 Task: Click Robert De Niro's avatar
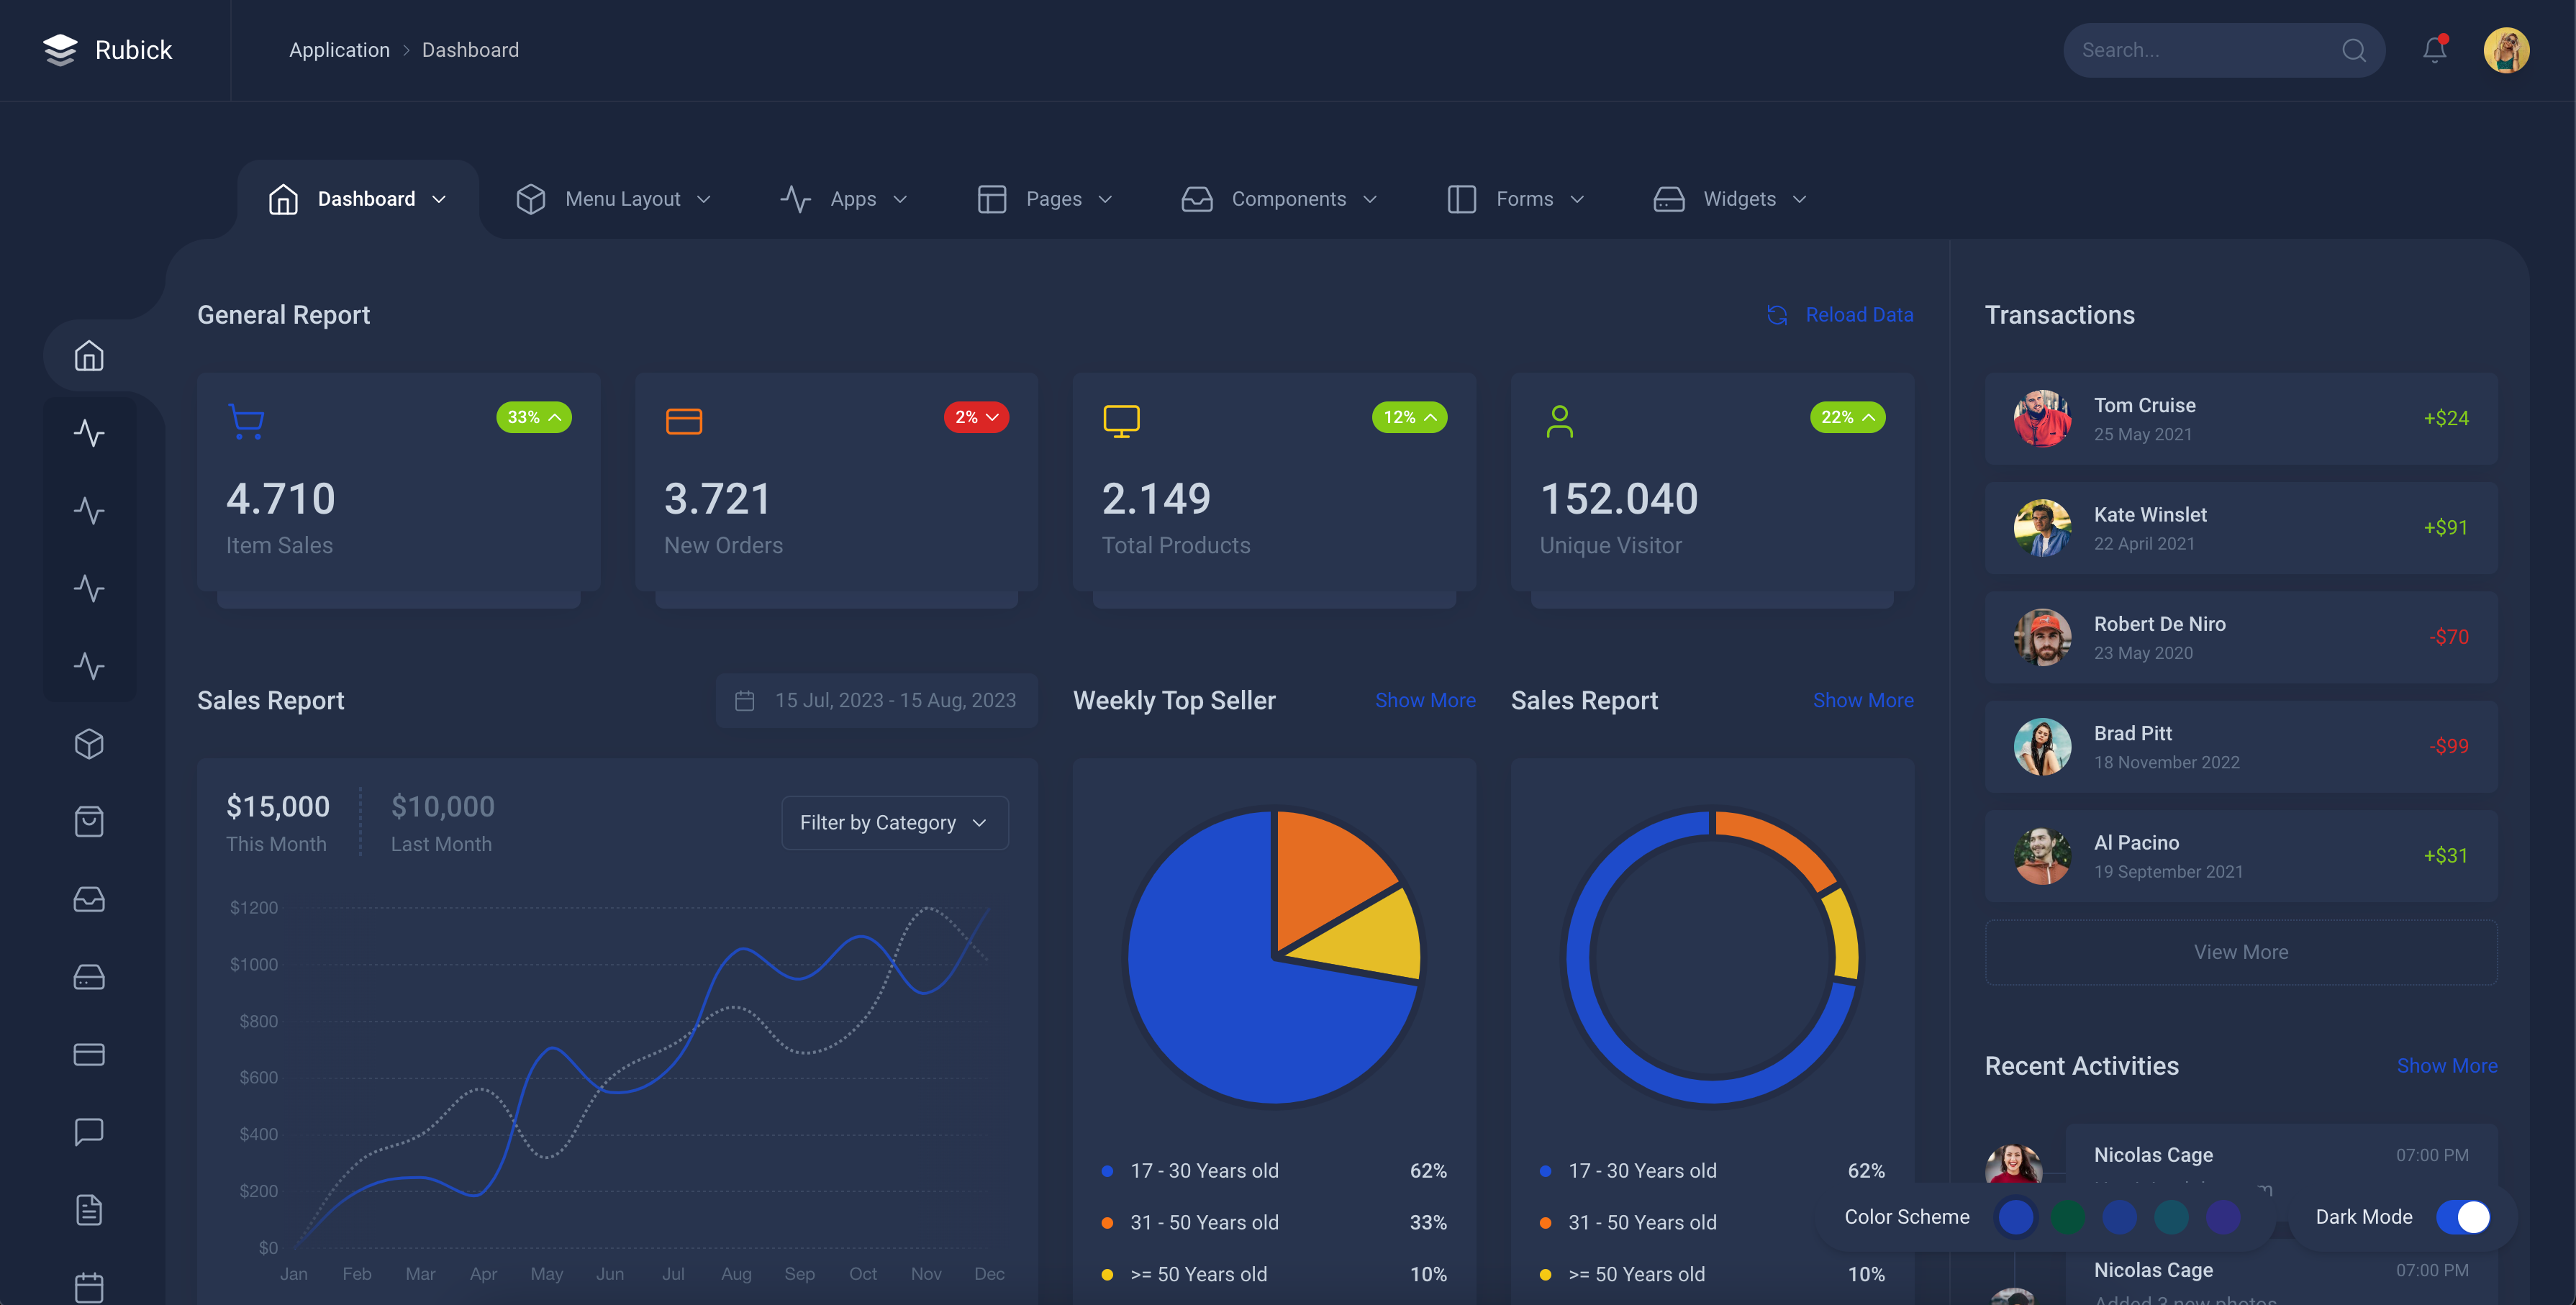tap(2042, 637)
